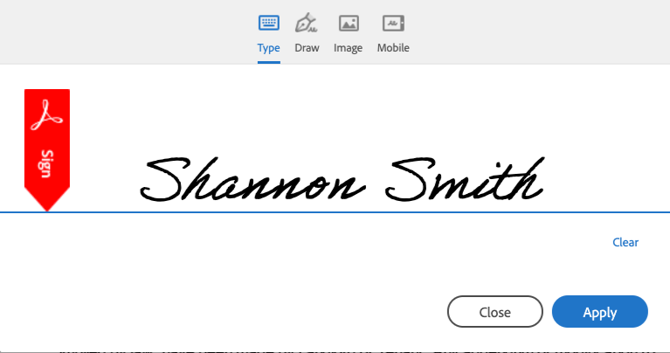Screen dimensions: 670x353
Task: Click the pointed tip of the Sign marker
Action: (47, 203)
